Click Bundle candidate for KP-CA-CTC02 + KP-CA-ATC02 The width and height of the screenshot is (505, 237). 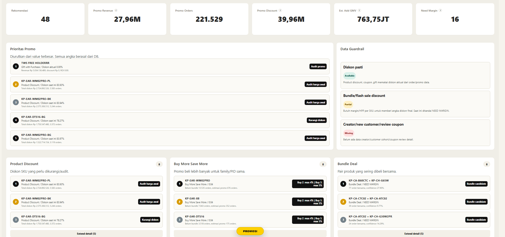pyautogui.click(x=476, y=202)
